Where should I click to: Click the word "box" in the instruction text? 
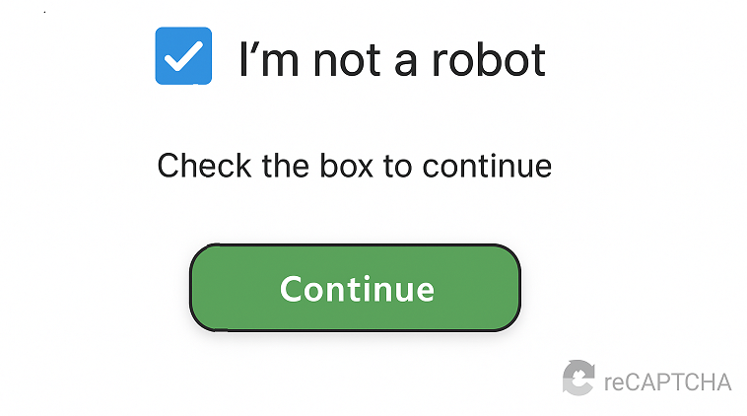click(346, 166)
